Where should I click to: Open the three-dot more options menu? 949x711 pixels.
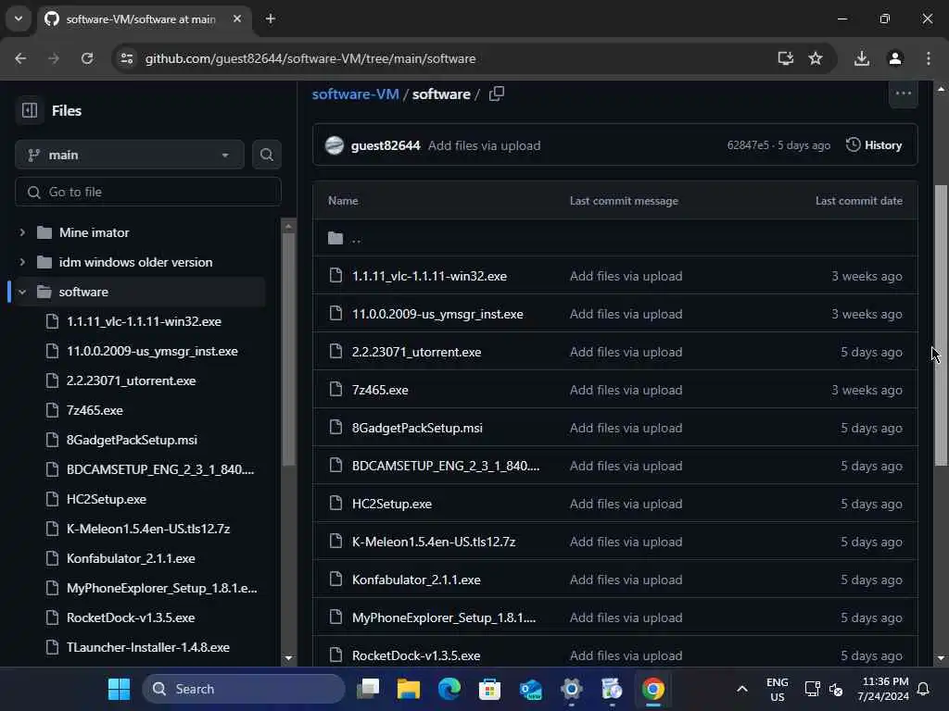click(903, 94)
